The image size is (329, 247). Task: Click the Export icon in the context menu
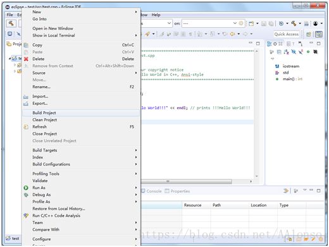[x=26, y=104]
